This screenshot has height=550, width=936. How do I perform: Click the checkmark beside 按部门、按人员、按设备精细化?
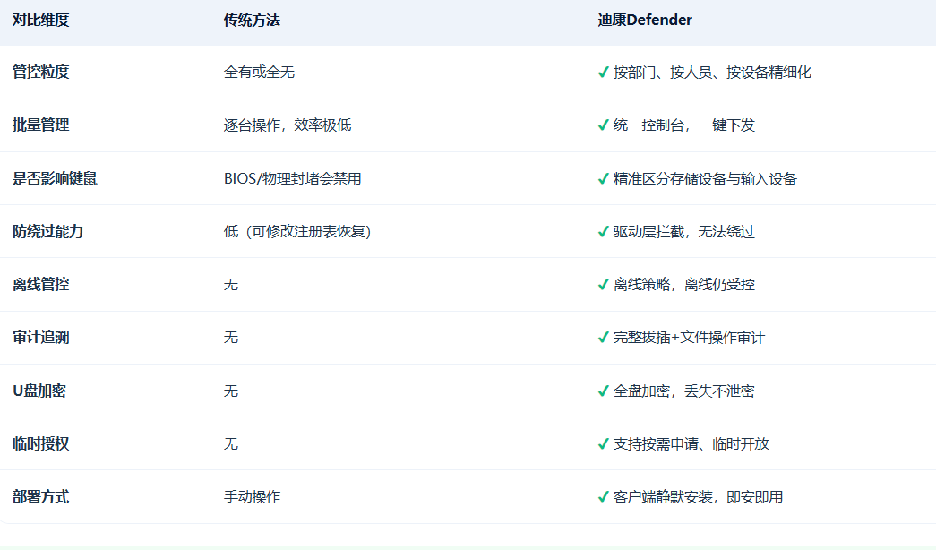(x=604, y=73)
